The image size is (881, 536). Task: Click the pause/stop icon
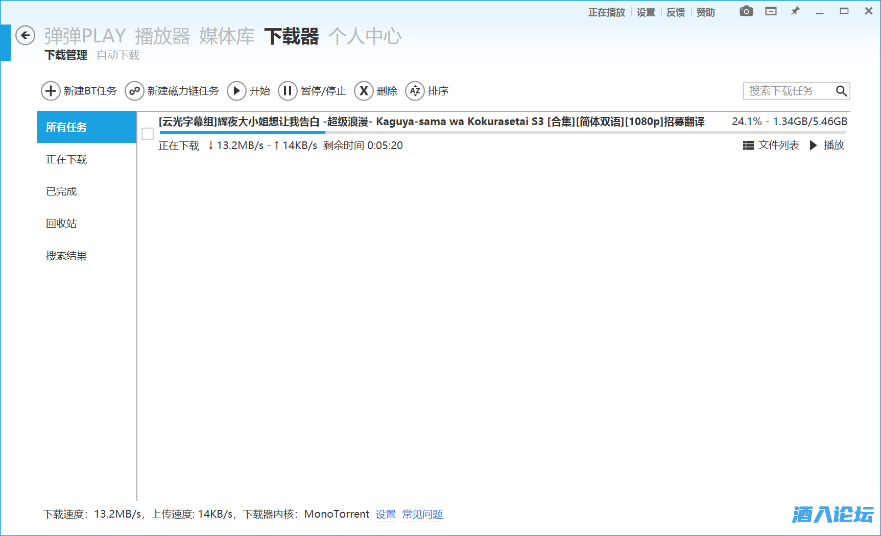point(288,91)
